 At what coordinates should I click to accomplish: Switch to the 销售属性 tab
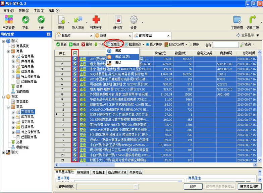83,172
